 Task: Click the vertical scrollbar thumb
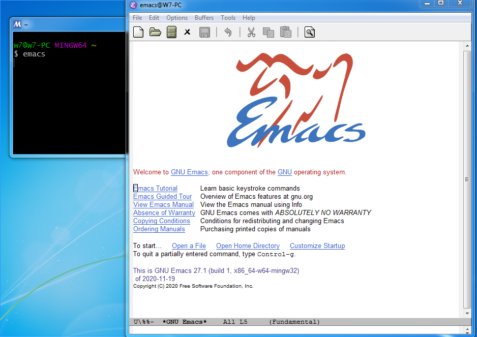click(x=467, y=179)
